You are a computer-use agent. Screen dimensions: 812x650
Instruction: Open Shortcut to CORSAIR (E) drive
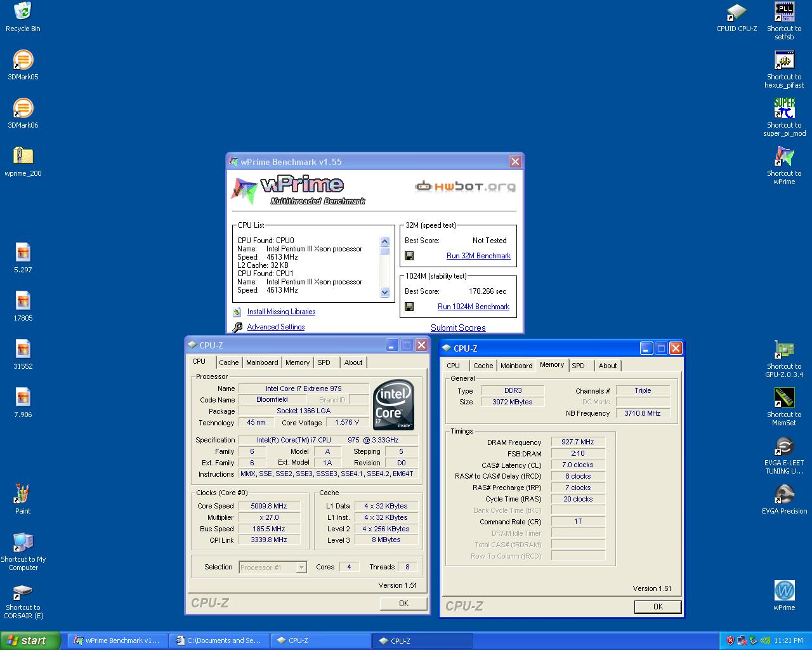pos(23,600)
